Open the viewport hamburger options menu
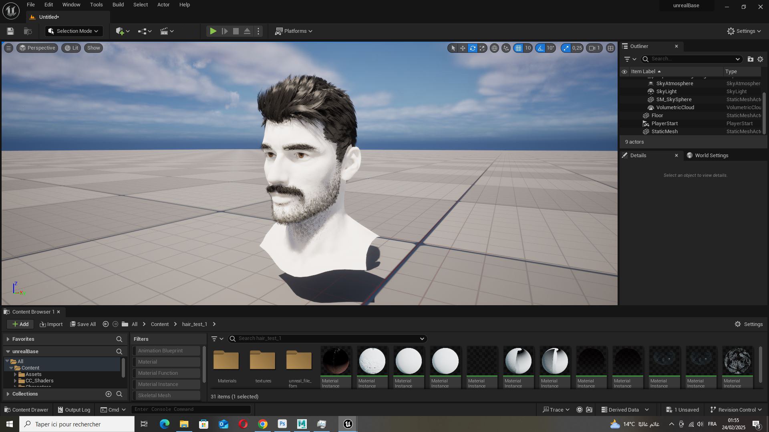This screenshot has height=432, width=769. 8,48
